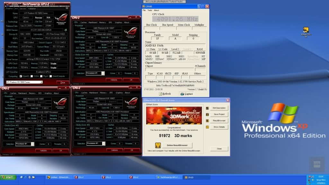Expand Processor #1 dropdown in bottom-left CPU-Z
The height and width of the screenshot is (185, 329).
(x=32, y=144)
